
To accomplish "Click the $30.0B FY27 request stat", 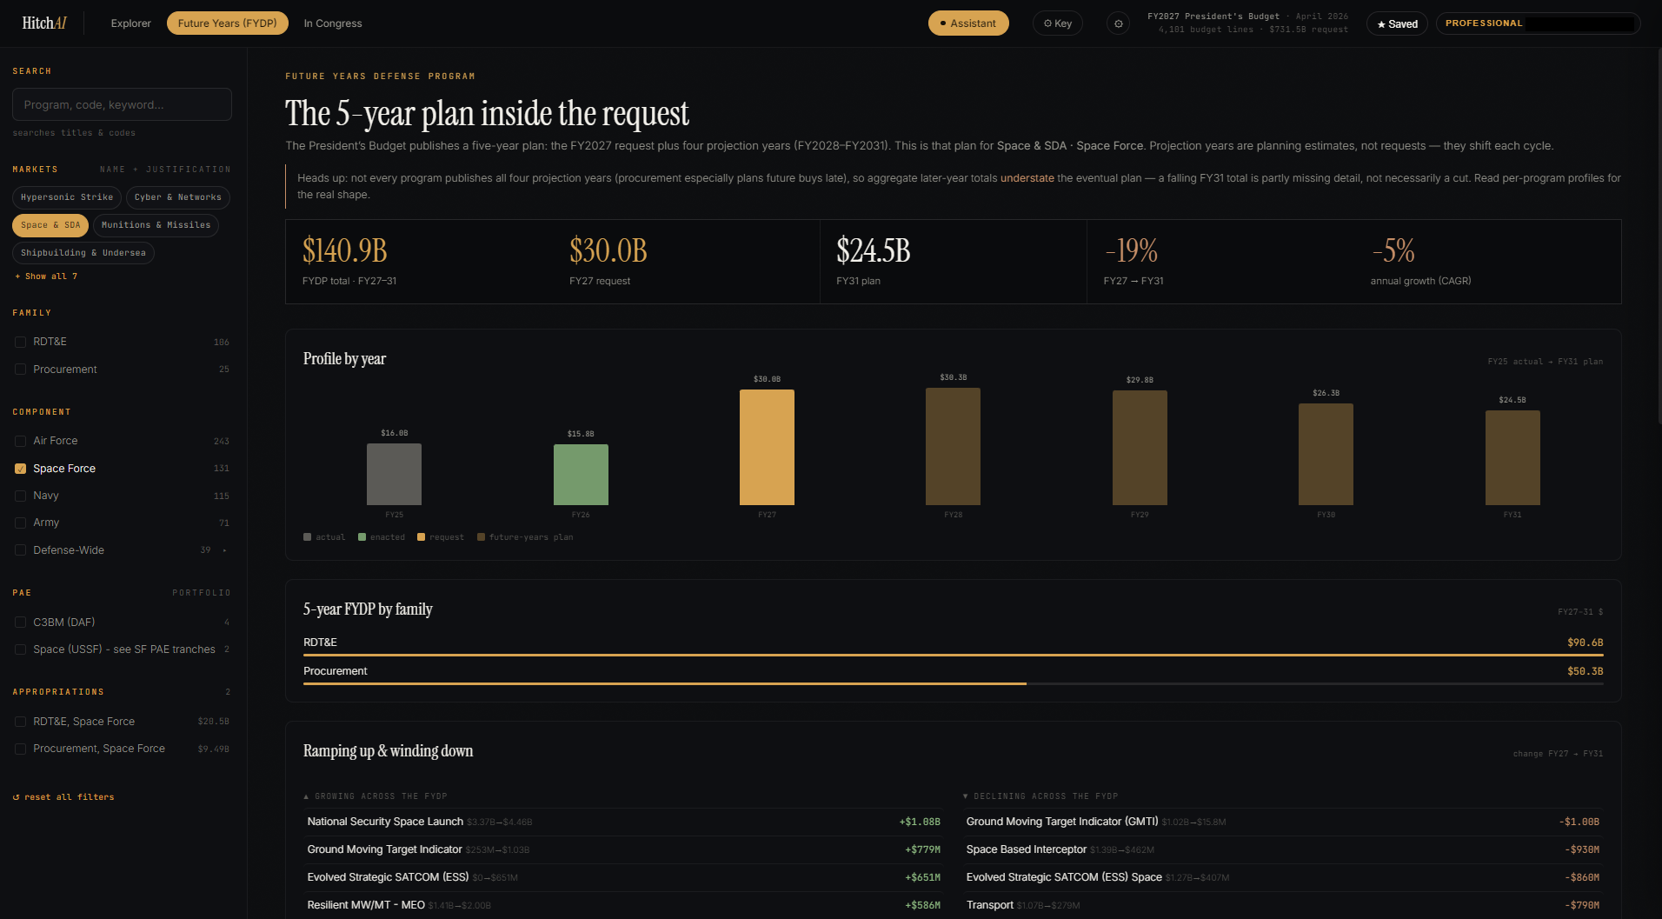I will 686,262.
